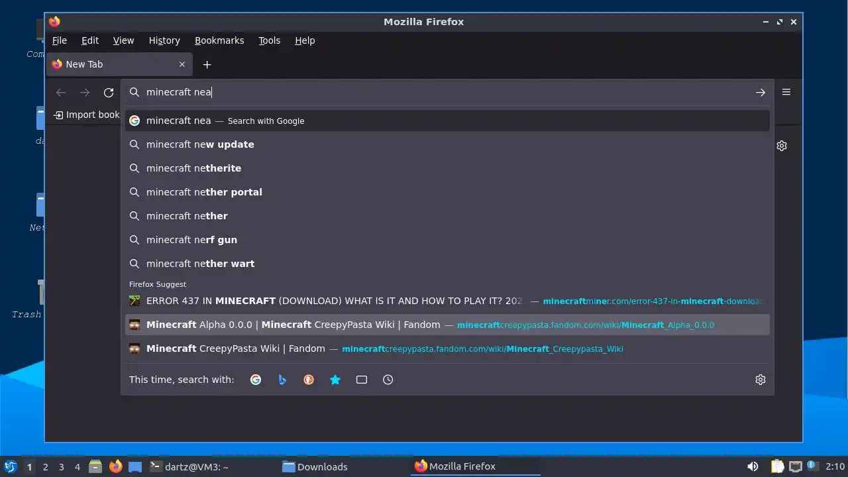Switch to workspace 2 in taskbar
This screenshot has height=477, width=848.
45,467
